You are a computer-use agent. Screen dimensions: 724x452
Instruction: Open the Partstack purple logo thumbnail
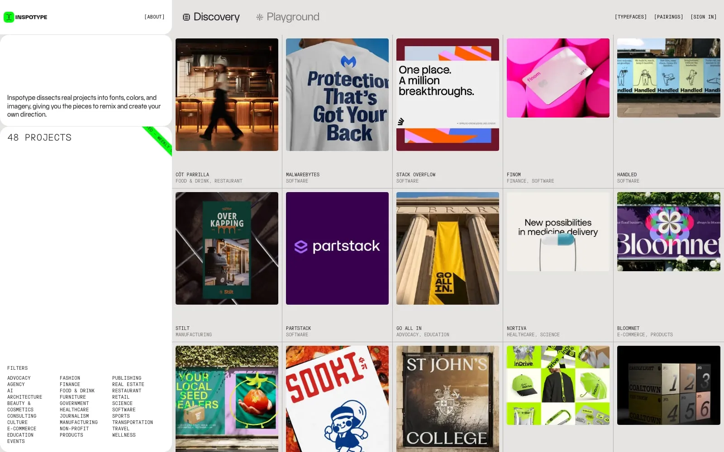tap(337, 248)
